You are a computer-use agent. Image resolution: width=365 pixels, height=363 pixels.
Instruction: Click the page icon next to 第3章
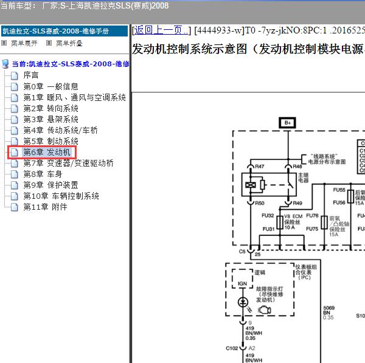click(x=15, y=119)
